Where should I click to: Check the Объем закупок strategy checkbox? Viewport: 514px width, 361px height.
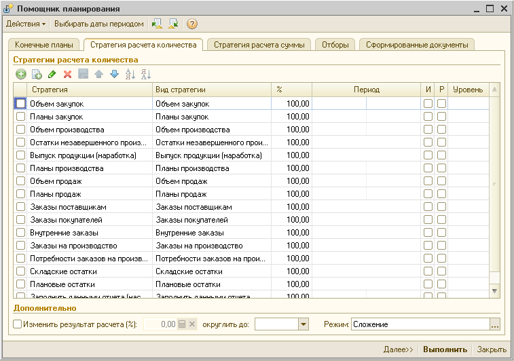20,104
